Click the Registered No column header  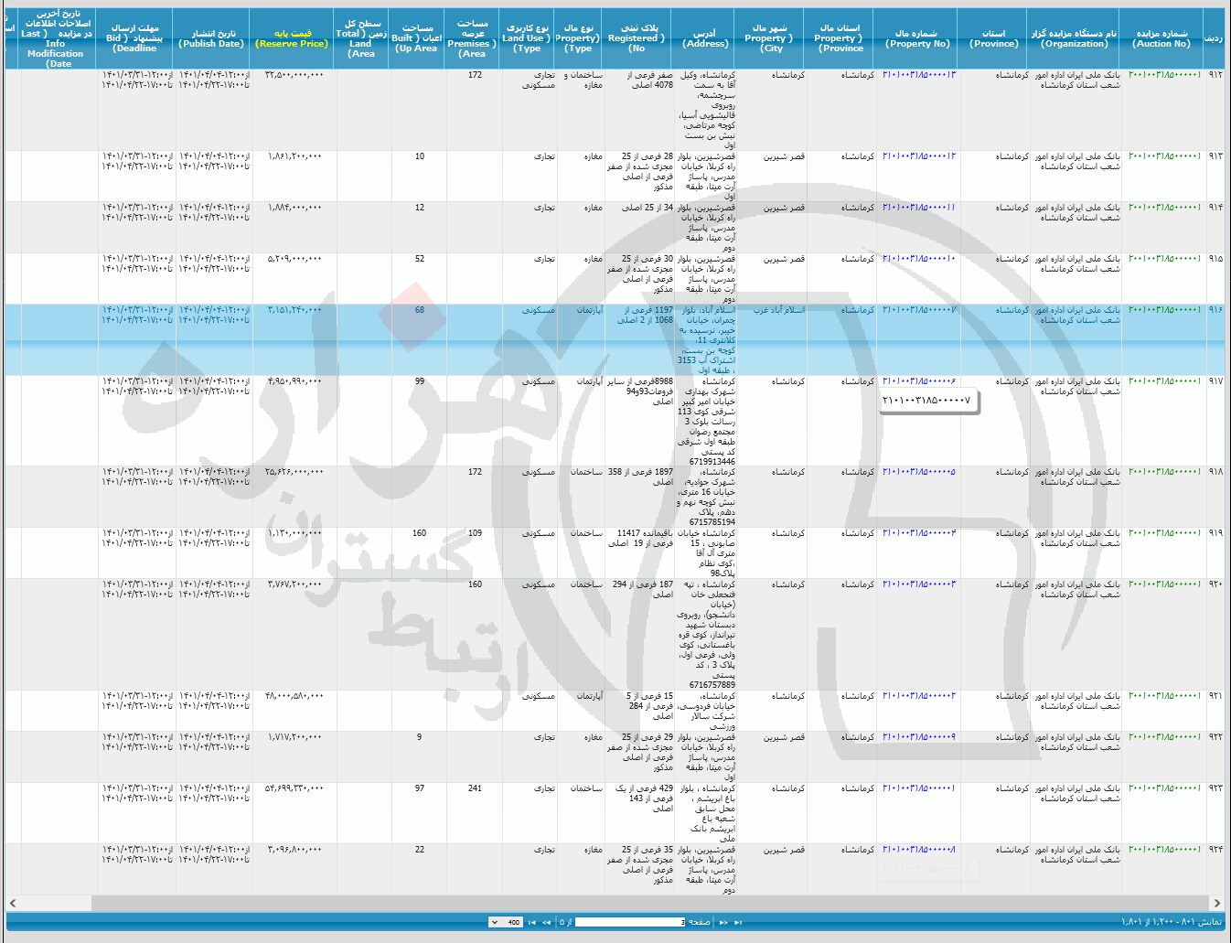(637, 38)
